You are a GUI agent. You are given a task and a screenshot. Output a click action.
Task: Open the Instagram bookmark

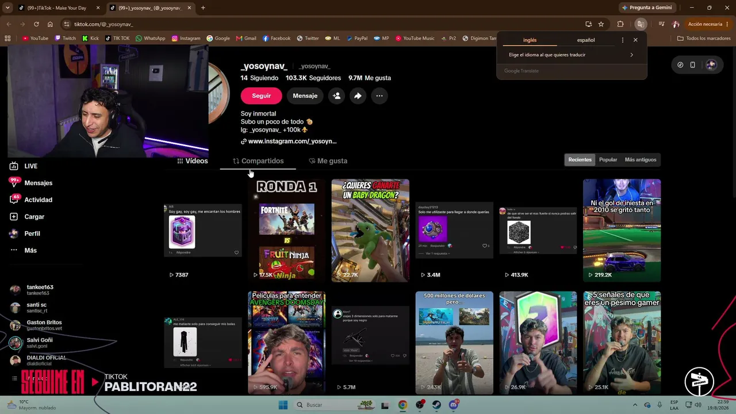(186, 39)
